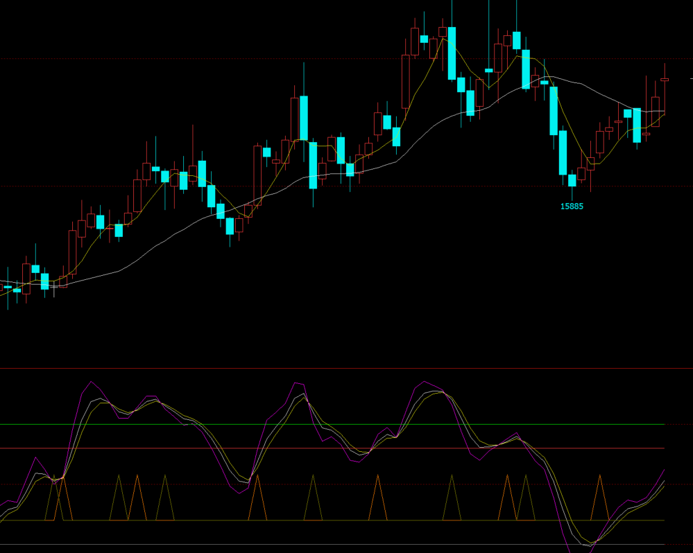
Task: Select the leftmost cyan candlestick on the chart
Action: pyautogui.click(x=8, y=286)
